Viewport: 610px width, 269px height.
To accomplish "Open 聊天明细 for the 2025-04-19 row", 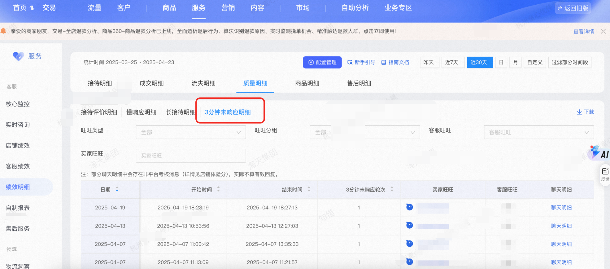I will tap(561, 208).
